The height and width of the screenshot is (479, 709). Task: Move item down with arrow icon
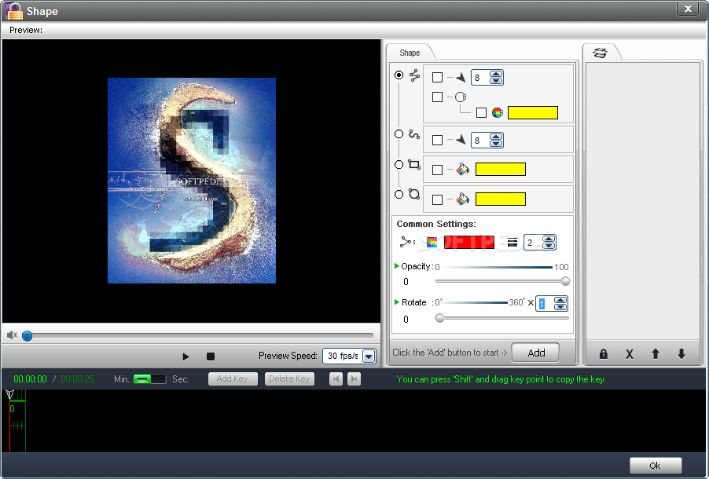[681, 354]
